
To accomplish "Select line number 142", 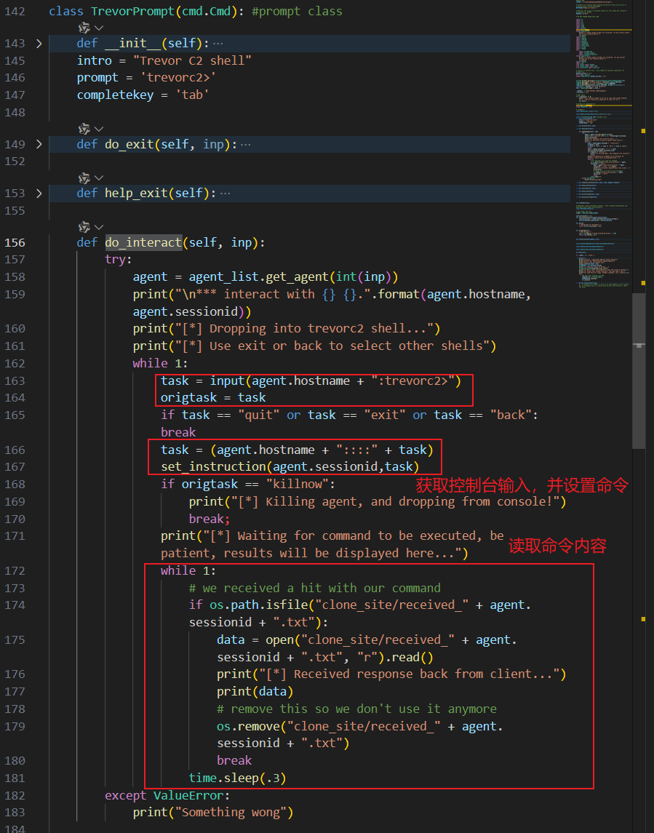I will point(15,12).
